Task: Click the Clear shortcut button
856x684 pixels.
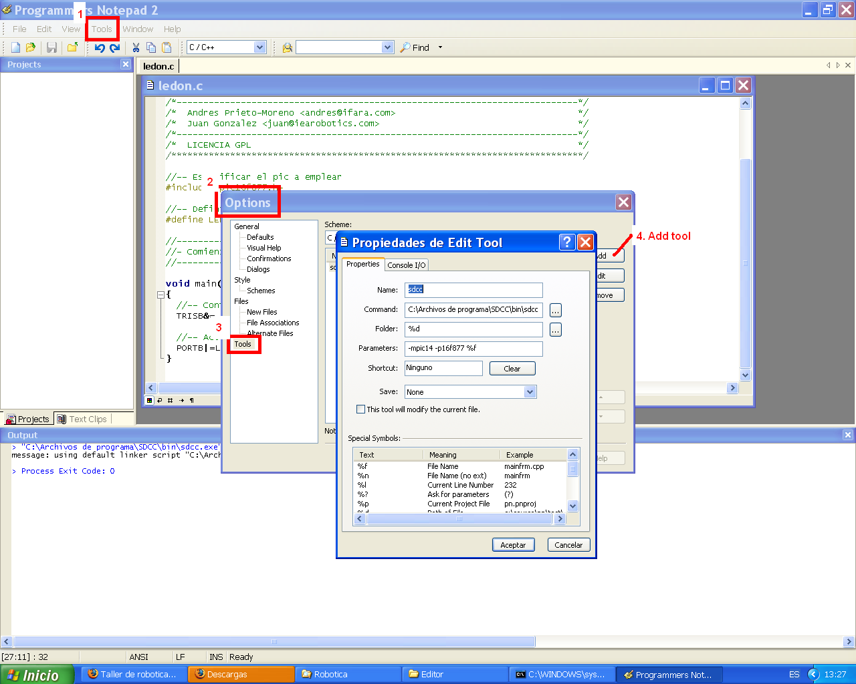Action: click(x=512, y=369)
